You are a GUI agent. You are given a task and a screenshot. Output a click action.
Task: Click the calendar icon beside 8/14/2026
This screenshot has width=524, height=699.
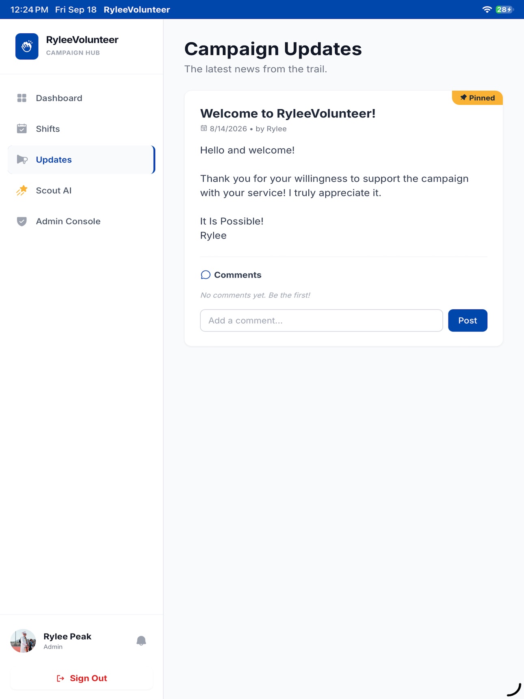(204, 128)
